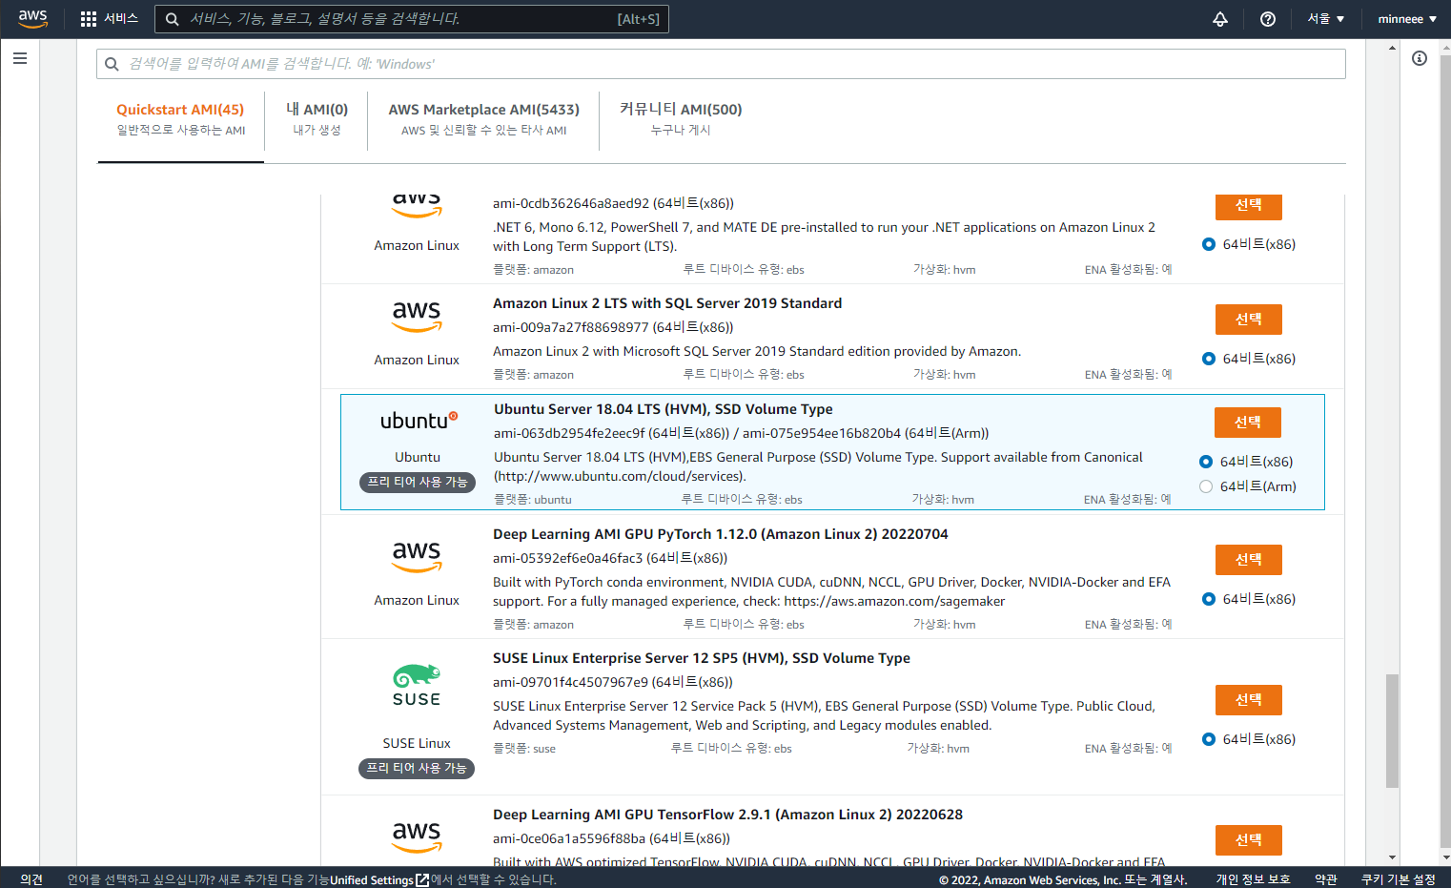Viewport: 1451px width, 888px height.
Task: Select 64비트(x86) for the SQL Server 2019 AMI
Action: pyautogui.click(x=1209, y=359)
